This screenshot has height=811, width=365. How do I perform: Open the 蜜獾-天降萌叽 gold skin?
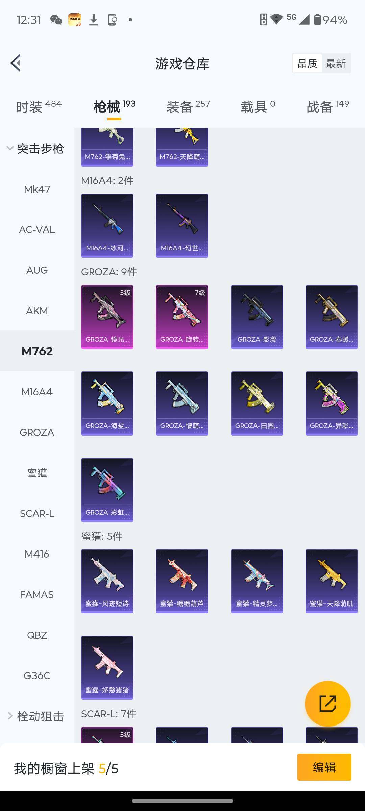pos(332,581)
